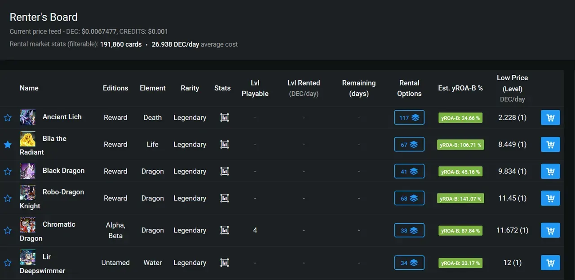Show stats chart for Bila the Radiant
575x280 pixels.
tap(225, 144)
